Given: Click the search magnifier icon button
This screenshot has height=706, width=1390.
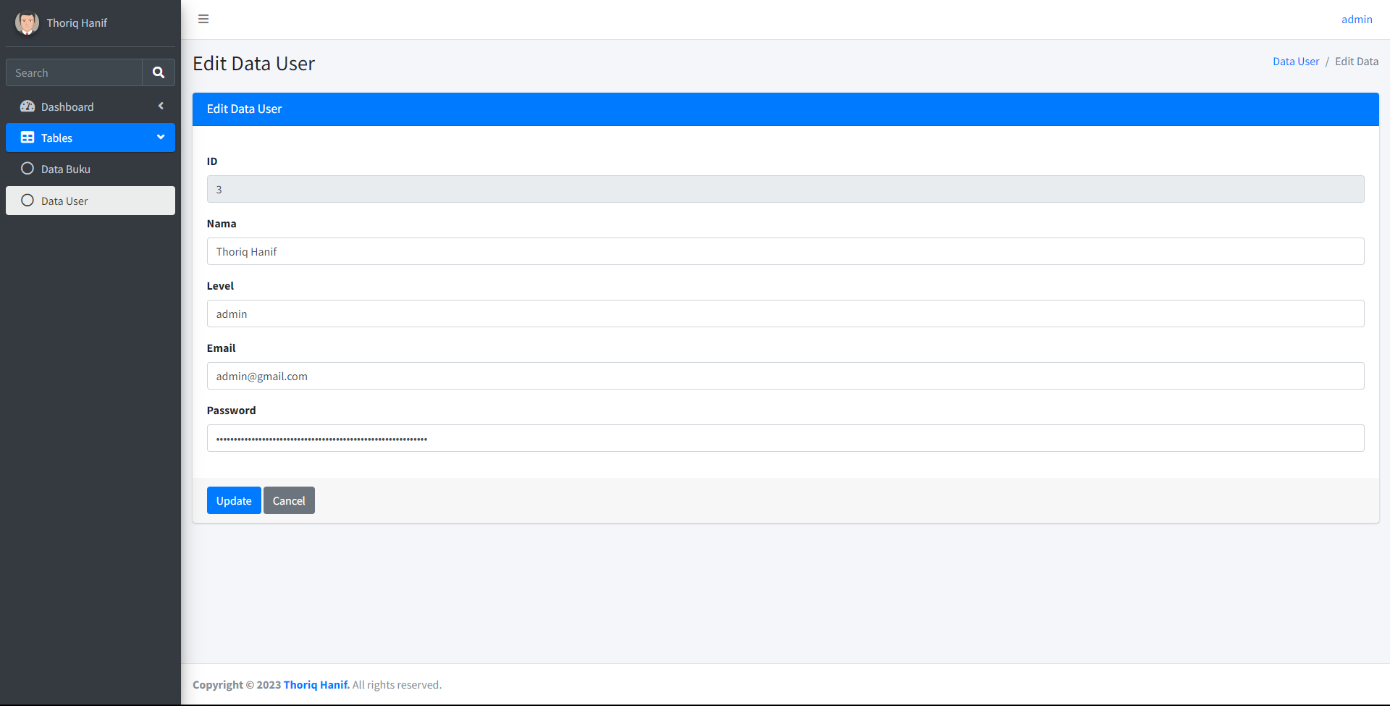Looking at the screenshot, I should pyautogui.click(x=159, y=72).
